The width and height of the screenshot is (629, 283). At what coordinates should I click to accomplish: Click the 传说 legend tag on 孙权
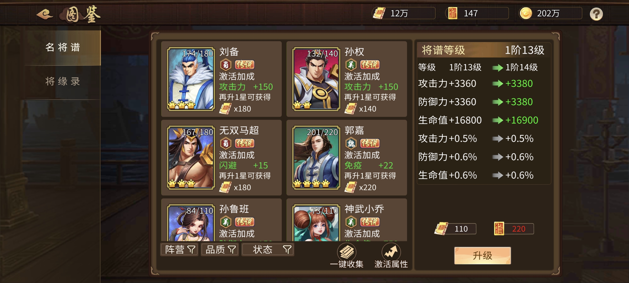click(370, 64)
